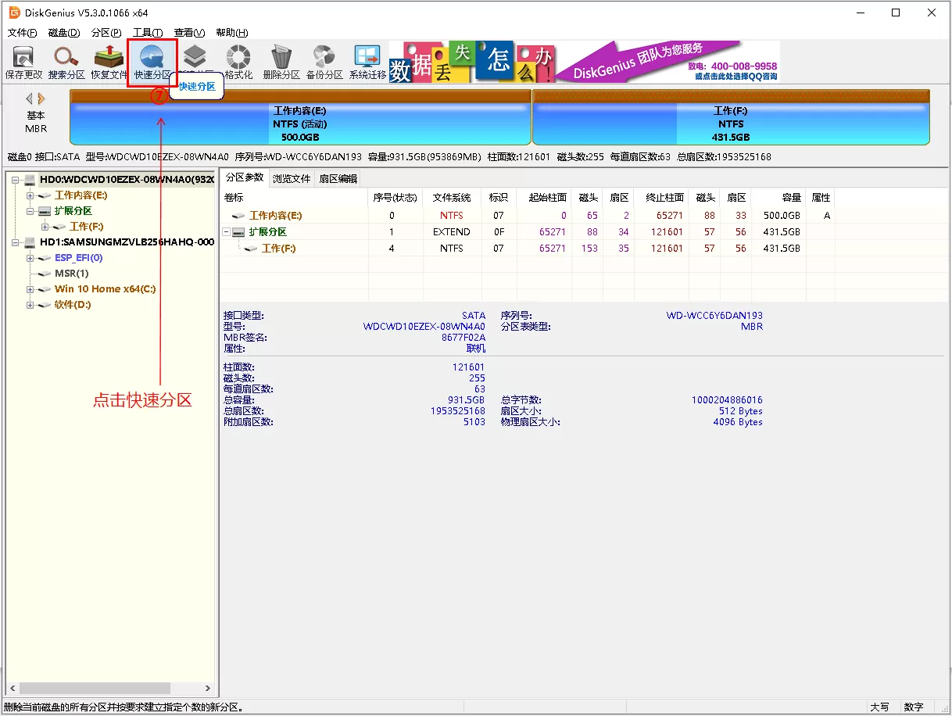Switch to the 浏览文件 tab
Screen dimensions: 952x716
point(291,179)
